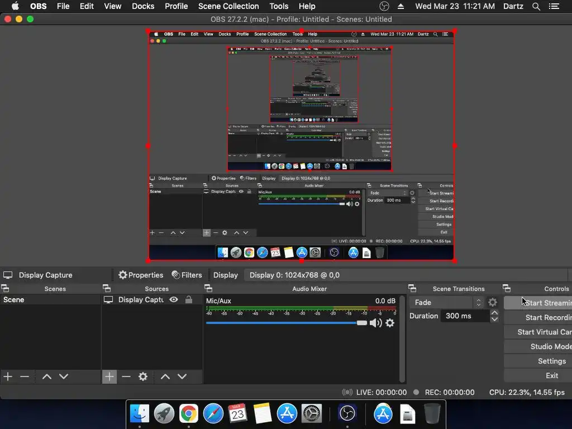Open Calendar from the Dock
The height and width of the screenshot is (429, 572).
[x=237, y=413]
